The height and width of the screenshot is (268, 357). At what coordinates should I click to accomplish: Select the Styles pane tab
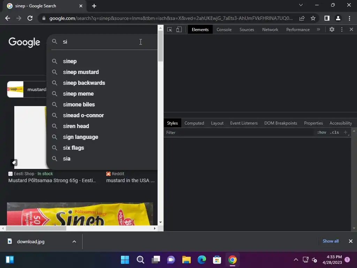tap(172, 123)
